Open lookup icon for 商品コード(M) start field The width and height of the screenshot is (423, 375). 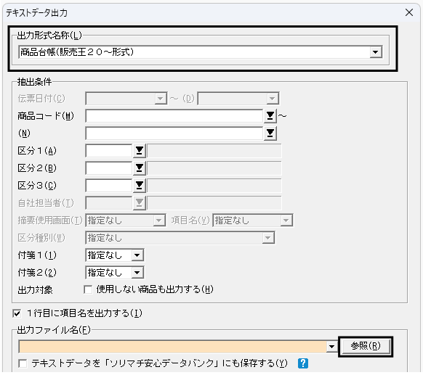point(270,116)
